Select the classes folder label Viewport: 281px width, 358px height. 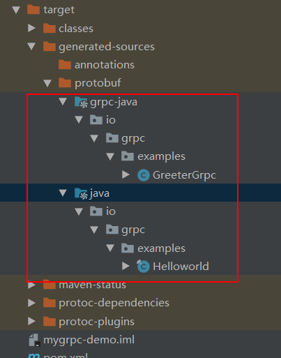point(76,29)
